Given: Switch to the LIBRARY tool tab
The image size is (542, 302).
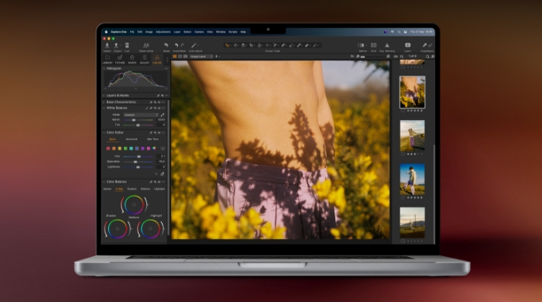Looking at the screenshot, I should 108,59.
